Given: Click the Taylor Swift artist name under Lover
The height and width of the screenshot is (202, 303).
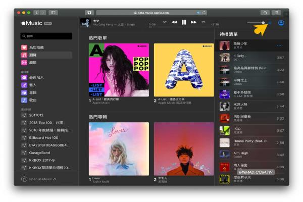Looking at the screenshot, I should click(x=100, y=182).
